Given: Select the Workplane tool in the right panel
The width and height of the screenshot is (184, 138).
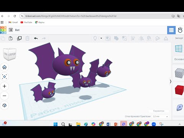Looking at the screenshot, I should [179, 48].
